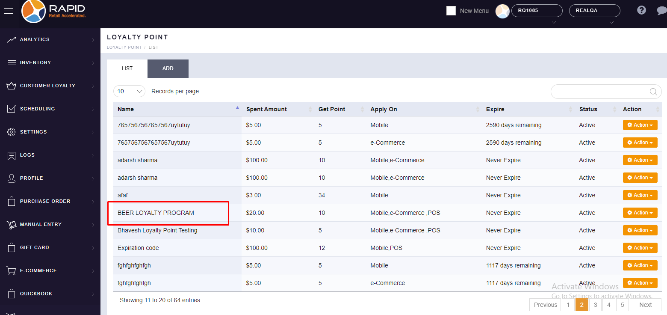Switch to the ADD tab
The height and width of the screenshot is (315, 667).
coord(168,68)
